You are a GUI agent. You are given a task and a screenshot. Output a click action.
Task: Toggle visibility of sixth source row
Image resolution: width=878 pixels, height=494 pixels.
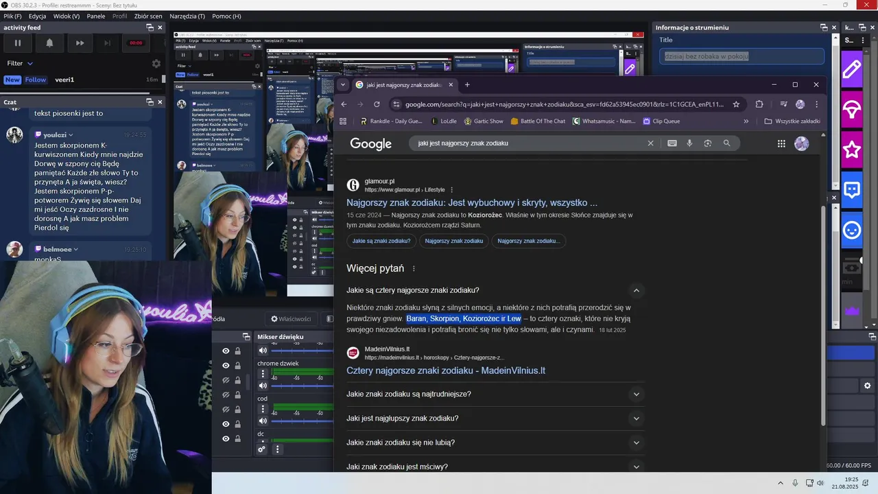point(226,424)
